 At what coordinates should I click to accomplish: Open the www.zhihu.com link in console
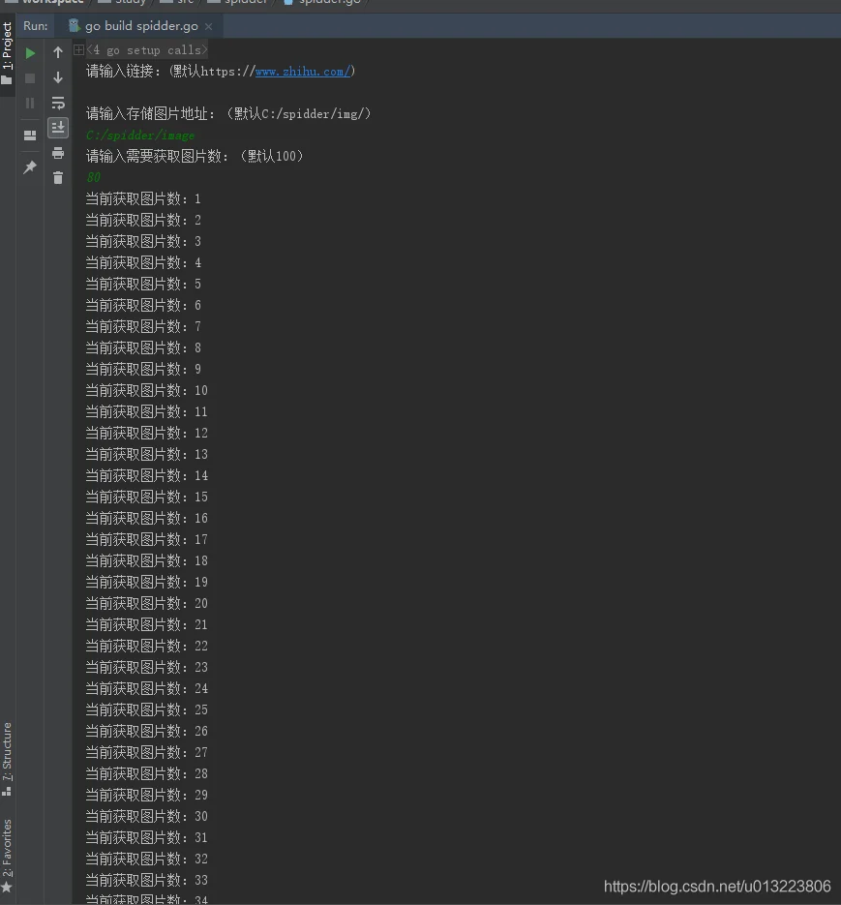[x=303, y=72]
